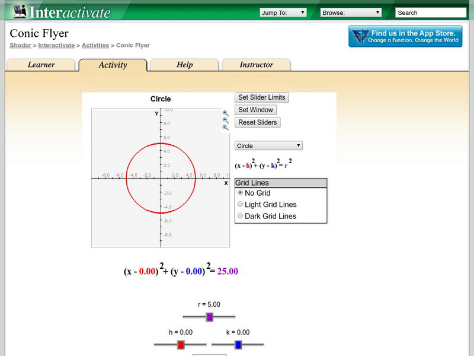The height and width of the screenshot is (356, 474).
Task: Switch to the Learner tab
Action: click(41, 65)
